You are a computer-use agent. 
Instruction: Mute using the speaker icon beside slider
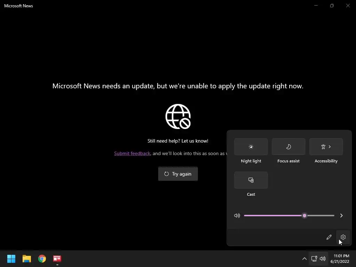237,216
